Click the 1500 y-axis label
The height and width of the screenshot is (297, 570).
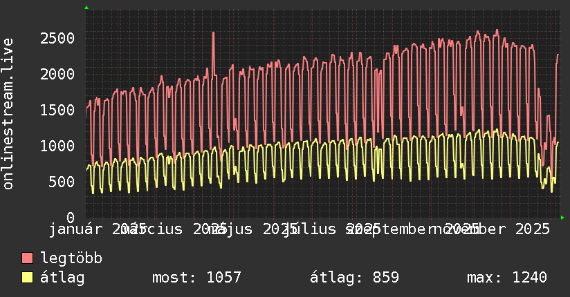57,110
